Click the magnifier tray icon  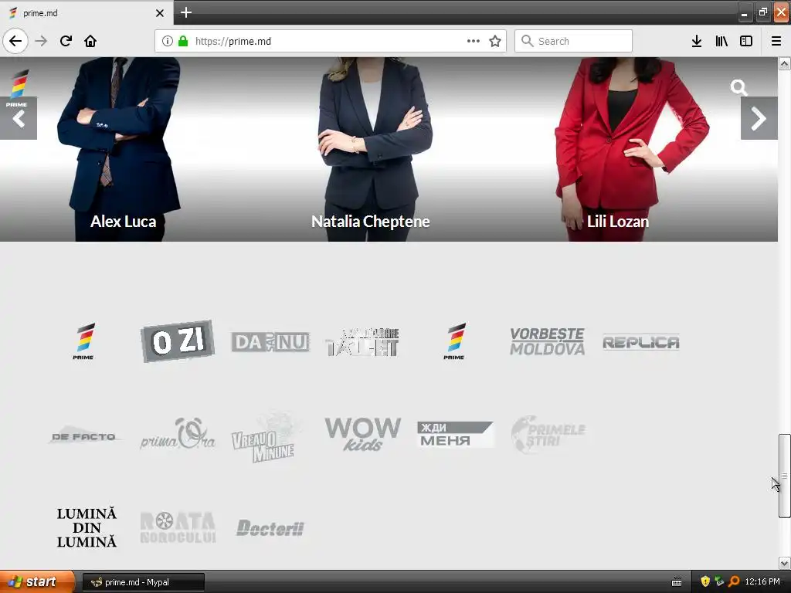point(734,582)
